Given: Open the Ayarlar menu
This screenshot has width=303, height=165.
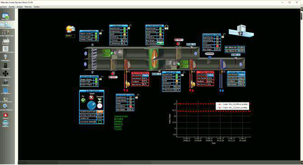Looking at the screenshot, I should 11,7.
